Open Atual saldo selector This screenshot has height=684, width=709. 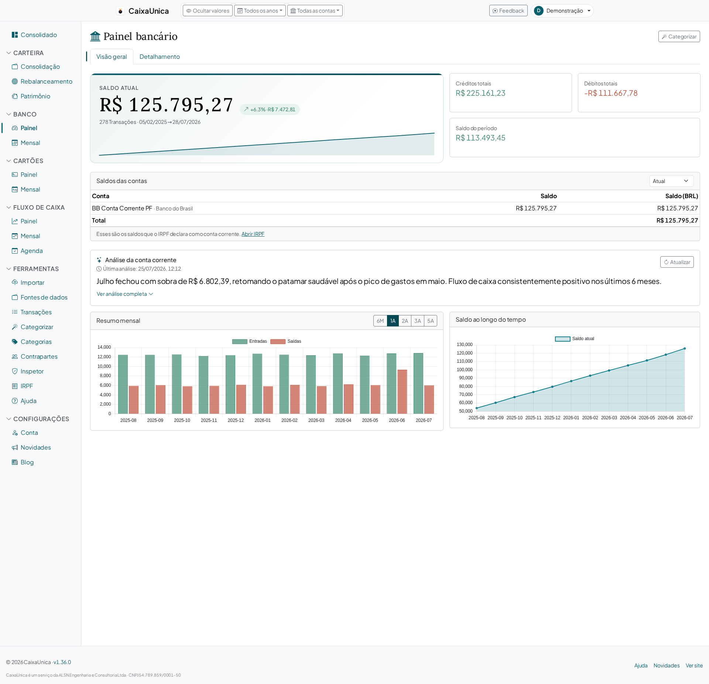671,181
